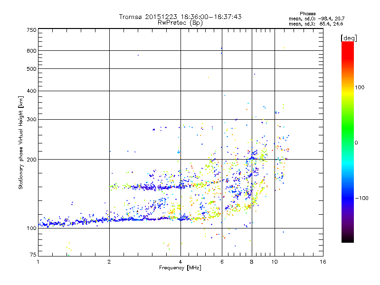The image size is (380, 285).
Task: Click the plot title 'Tromsø 20151223 18:36:00-18:37:43'
Action: coord(180,17)
